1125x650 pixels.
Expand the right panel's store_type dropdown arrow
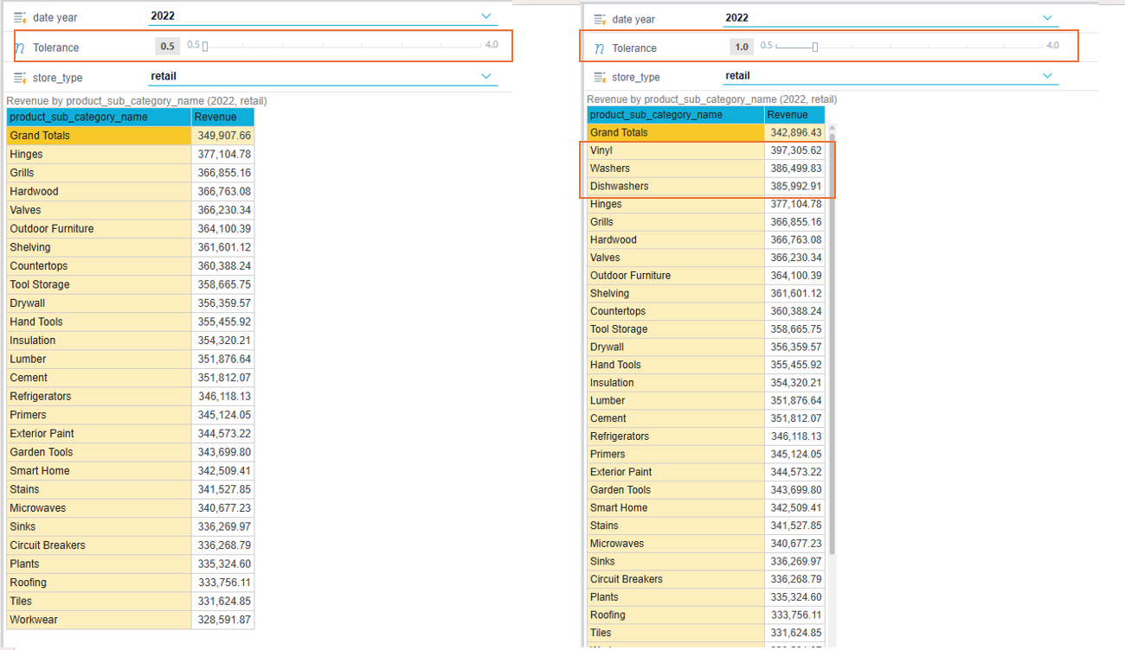coord(1048,76)
